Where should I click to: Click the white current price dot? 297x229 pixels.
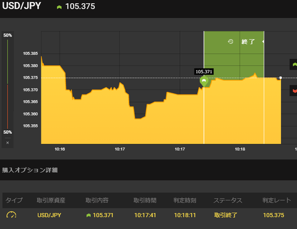tap(280, 78)
